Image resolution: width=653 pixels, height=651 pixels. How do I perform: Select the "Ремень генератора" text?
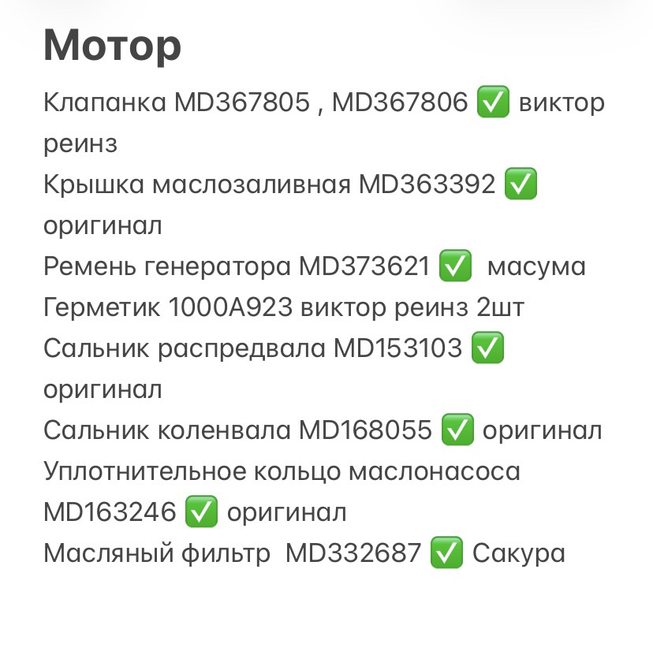[167, 267]
